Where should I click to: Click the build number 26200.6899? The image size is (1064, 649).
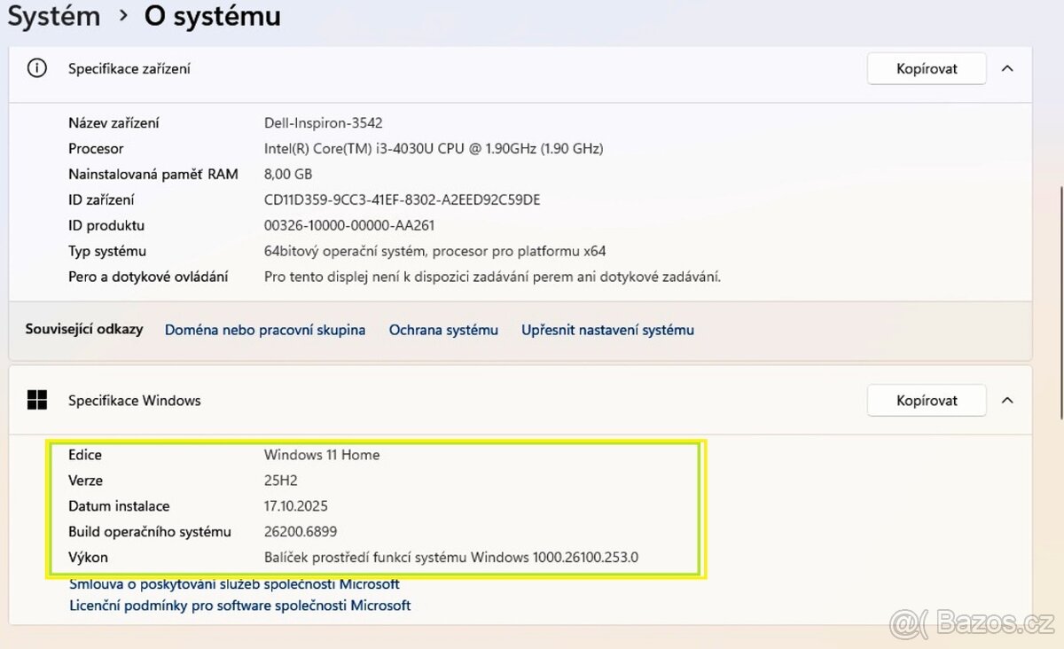300,532
